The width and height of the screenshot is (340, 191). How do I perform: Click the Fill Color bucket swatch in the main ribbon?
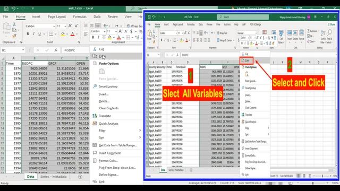[x=63, y=34]
